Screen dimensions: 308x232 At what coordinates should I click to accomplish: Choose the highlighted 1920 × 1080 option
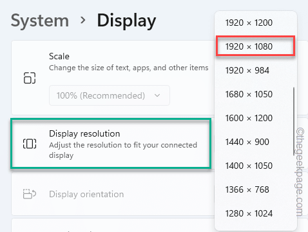click(256, 46)
